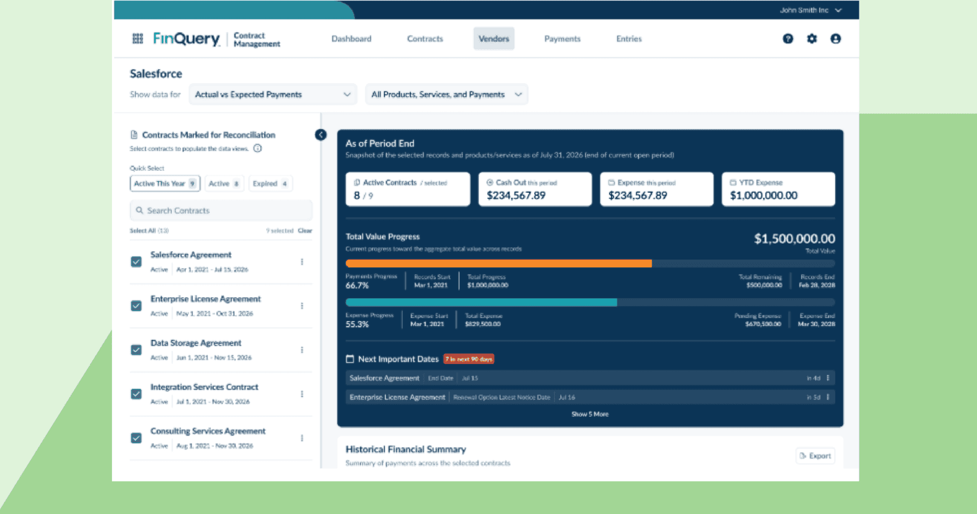This screenshot has height=514, width=977.
Task: Go to the Contracts tab
Action: (x=425, y=39)
